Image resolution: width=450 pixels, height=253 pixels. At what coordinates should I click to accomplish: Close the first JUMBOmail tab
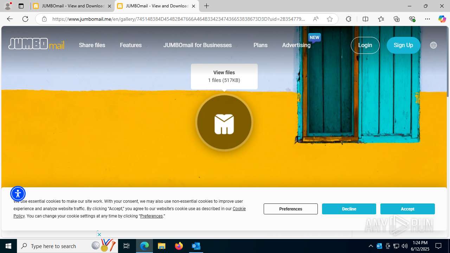pos(109,6)
